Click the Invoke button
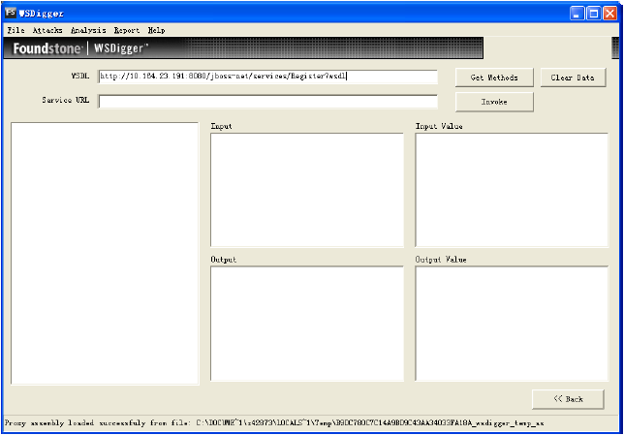 click(494, 102)
